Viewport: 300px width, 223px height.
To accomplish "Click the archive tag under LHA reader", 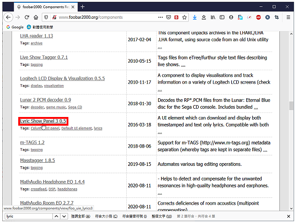I will coord(36,43).
